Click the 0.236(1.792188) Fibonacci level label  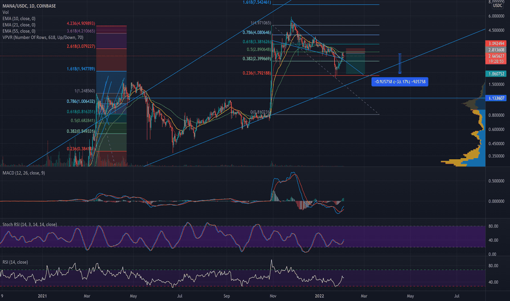pos(257,73)
